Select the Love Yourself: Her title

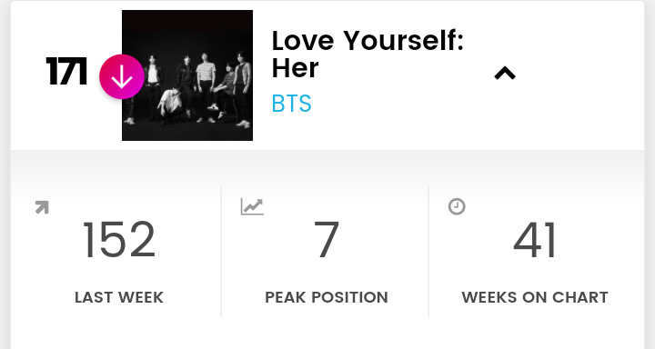tap(368, 55)
